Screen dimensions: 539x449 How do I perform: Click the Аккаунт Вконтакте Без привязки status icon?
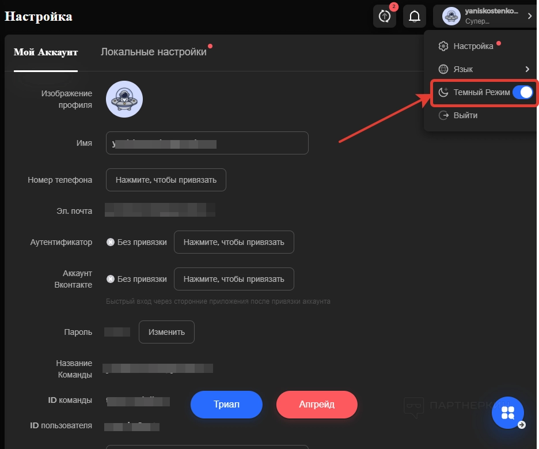pos(111,279)
